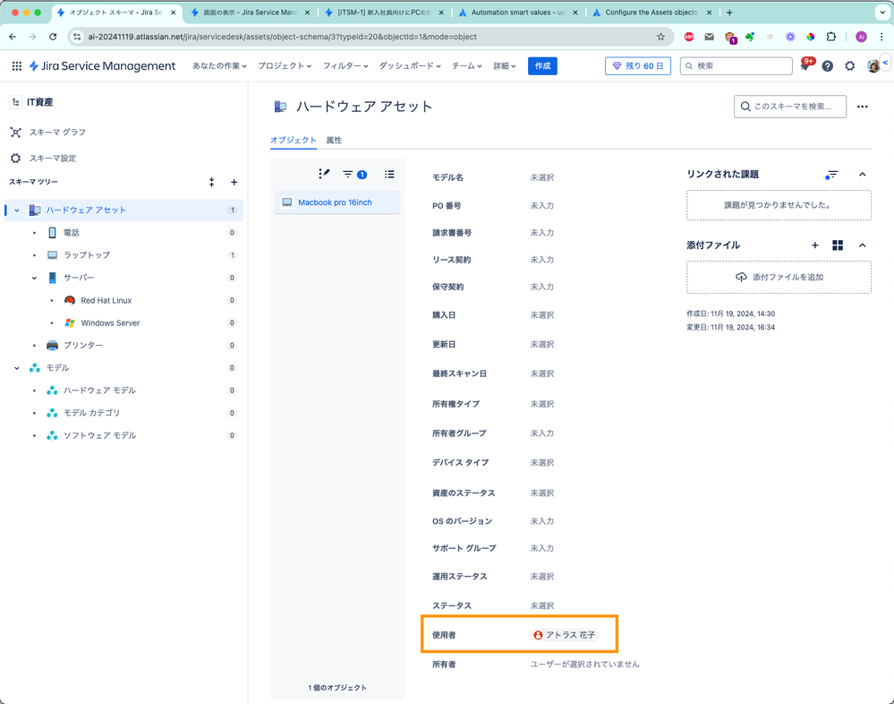
Task: Click the blue 作成 create button
Action: click(541, 66)
